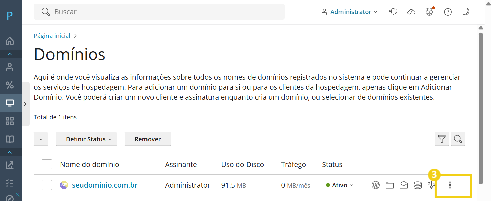Open WordPress management for seudominio.com.br
This screenshot has height=201, width=491.
coord(376,185)
